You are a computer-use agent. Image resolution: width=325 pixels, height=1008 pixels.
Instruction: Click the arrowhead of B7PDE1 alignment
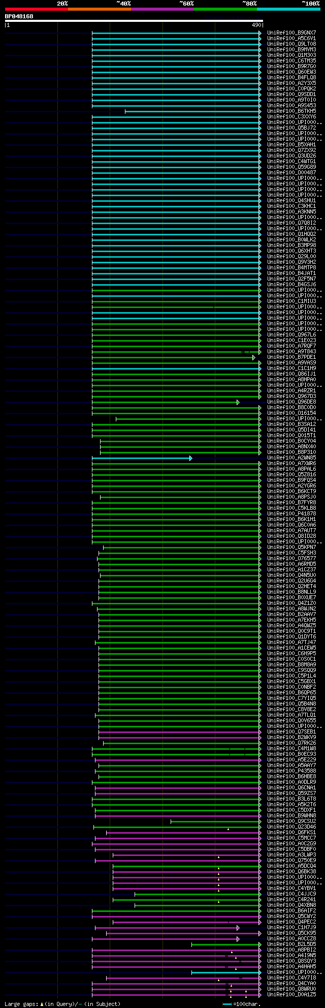tap(254, 357)
